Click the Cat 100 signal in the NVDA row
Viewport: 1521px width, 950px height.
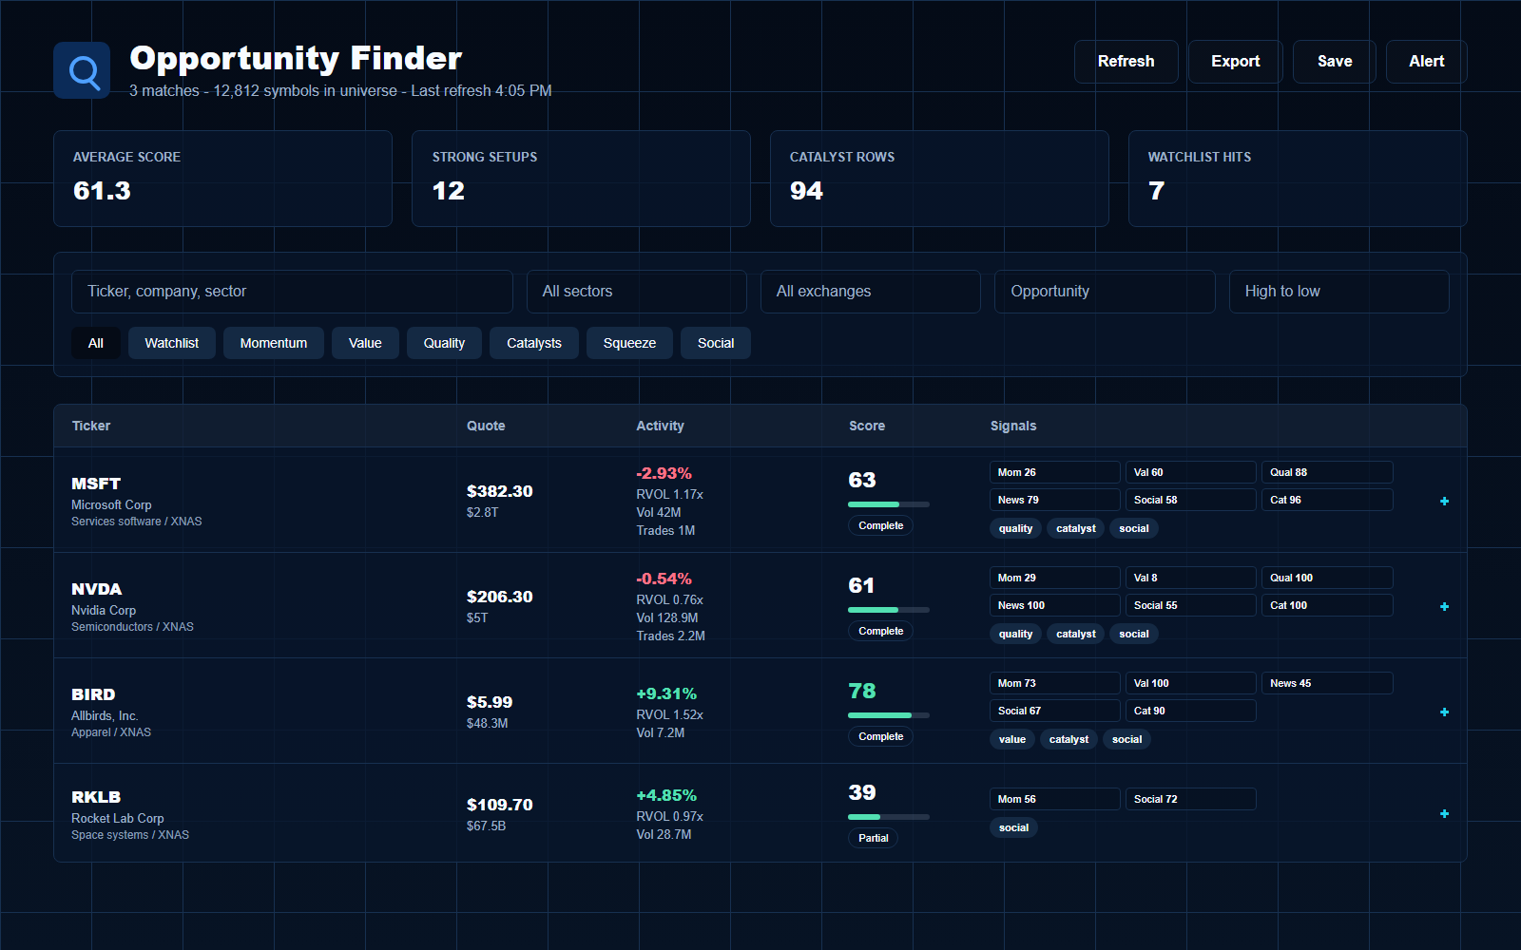[1327, 605]
